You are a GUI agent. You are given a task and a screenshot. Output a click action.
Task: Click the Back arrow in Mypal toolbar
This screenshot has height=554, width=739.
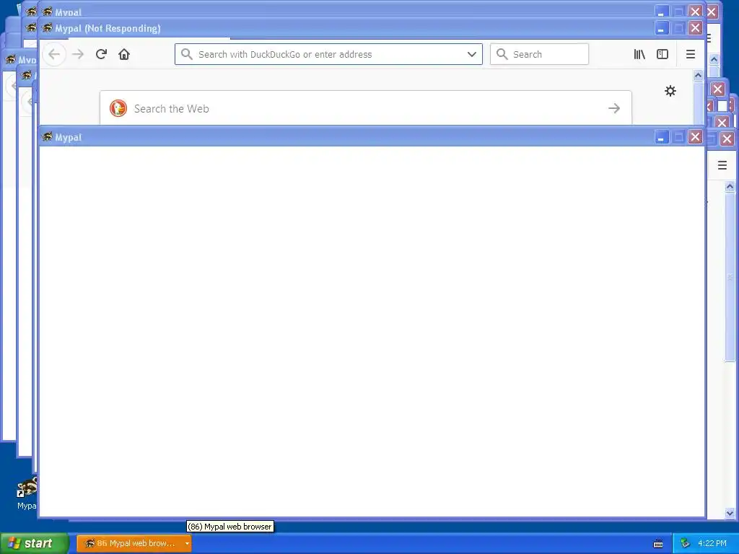(x=54, y=54)
